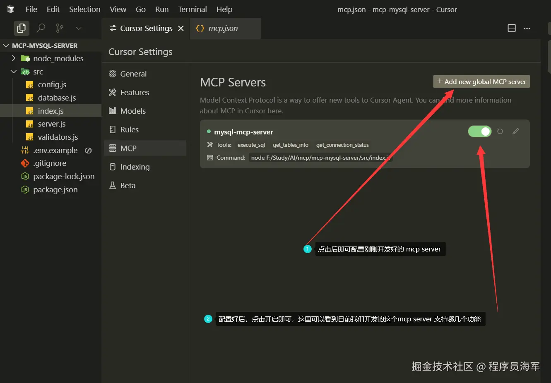The image size is (551, 383).
Task: Open the Go menu
Action: click(141, 9)
